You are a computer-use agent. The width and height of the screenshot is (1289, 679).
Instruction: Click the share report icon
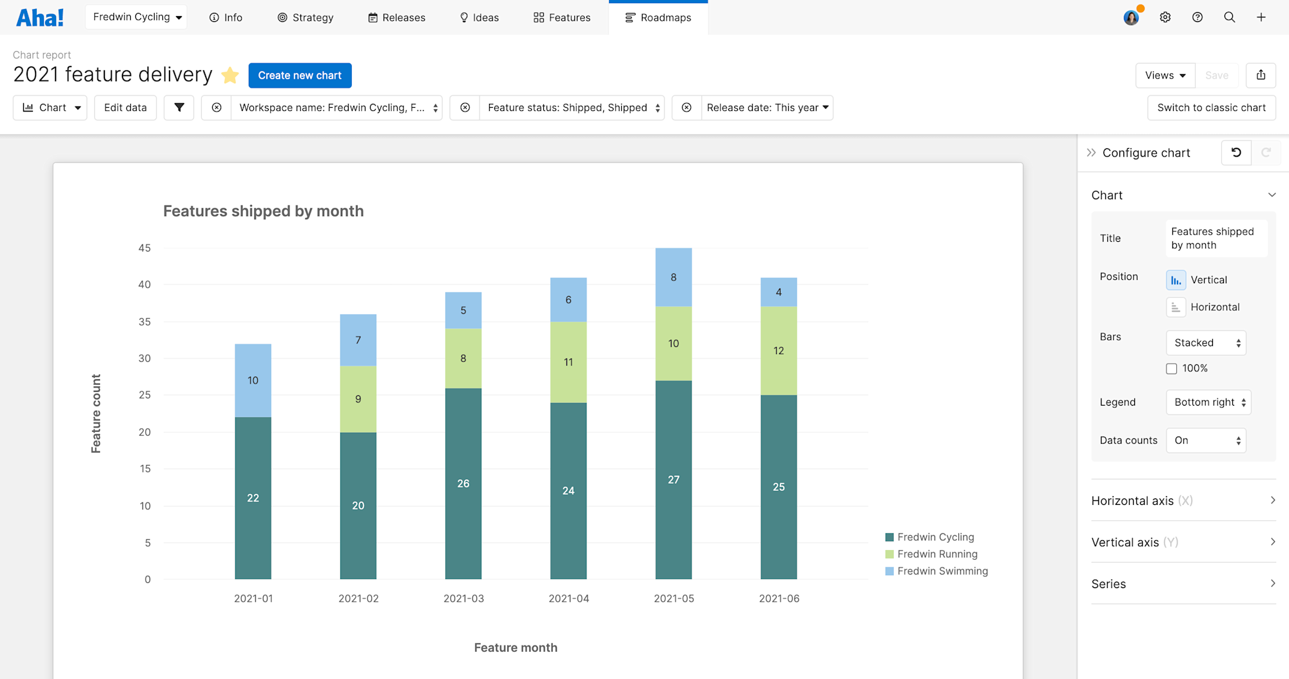tap(1261, 75)
